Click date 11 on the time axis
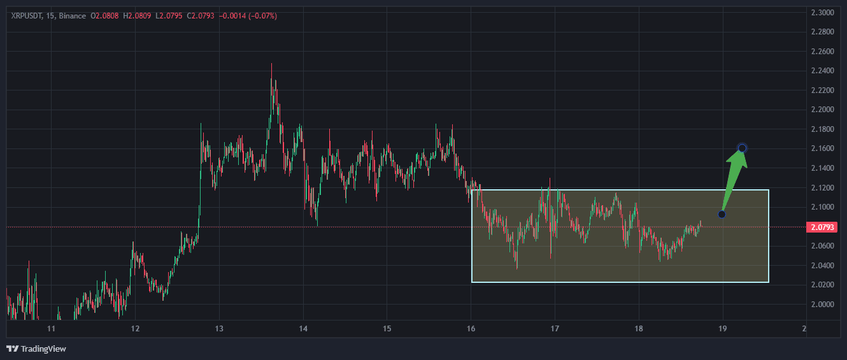This screenshot has width=847, height=360. point(51,329)
